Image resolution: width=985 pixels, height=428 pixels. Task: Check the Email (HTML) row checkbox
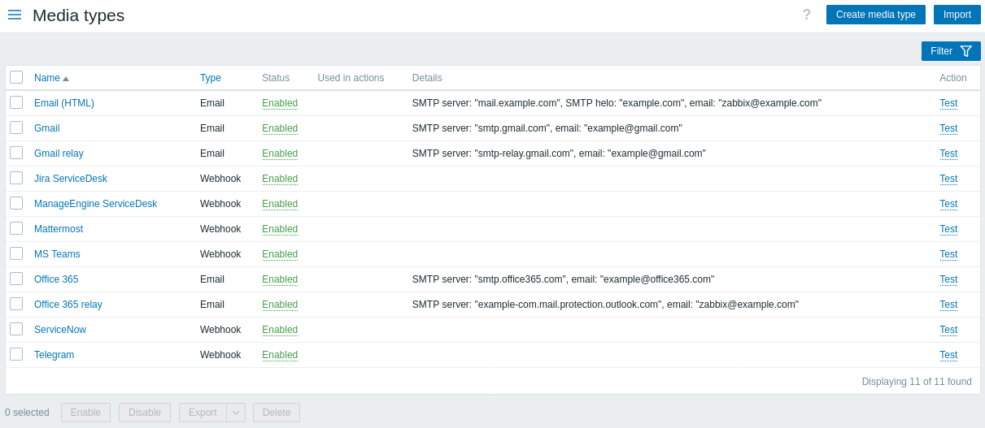(x=16, y=102)
